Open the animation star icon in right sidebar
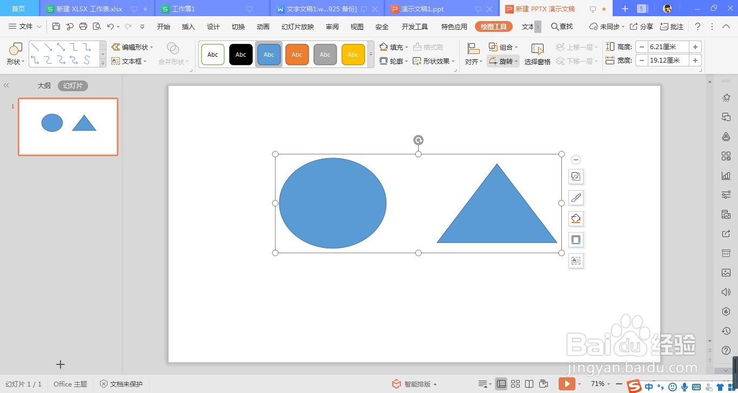Screen dimensions: 738x393 coord(726,97)
